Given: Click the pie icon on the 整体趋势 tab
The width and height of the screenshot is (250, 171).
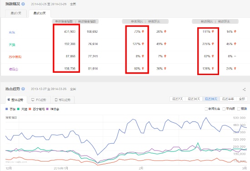Looking at the screenshot, I should tap(9, 100).
